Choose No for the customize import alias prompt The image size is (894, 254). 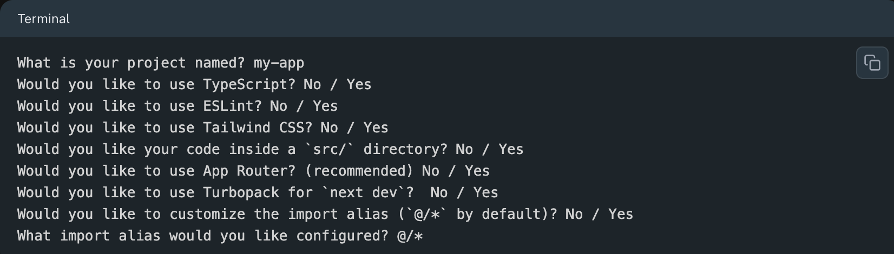click(574, 214)
